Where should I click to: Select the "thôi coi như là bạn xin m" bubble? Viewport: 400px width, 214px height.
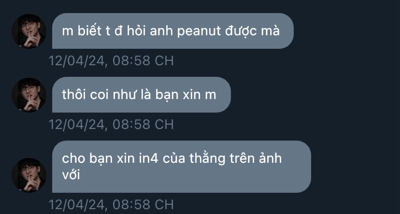[142, 95]
